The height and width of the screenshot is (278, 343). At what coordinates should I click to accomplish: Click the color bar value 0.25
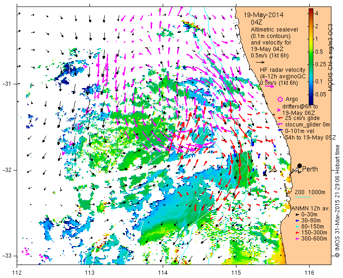(321, 64)
